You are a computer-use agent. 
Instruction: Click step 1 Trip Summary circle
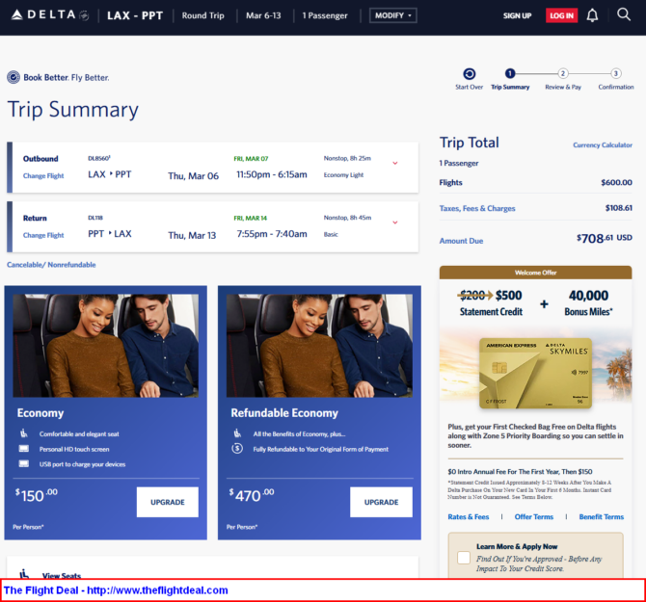pyautogui.click(x=510, y=73)
